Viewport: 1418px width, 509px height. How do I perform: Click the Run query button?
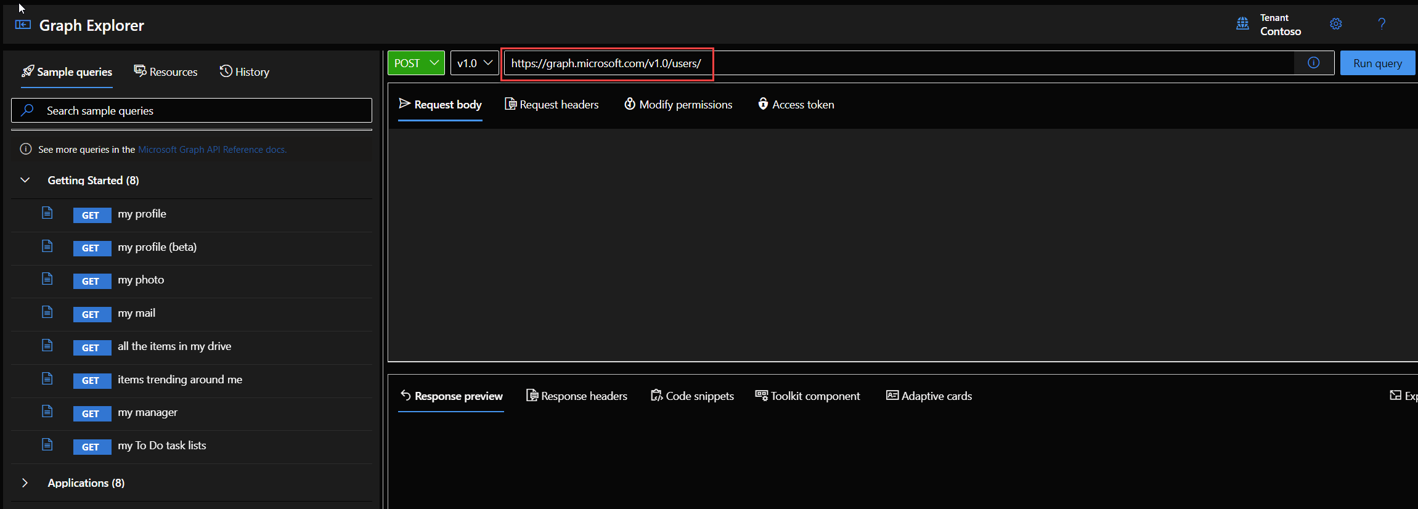1377,63
